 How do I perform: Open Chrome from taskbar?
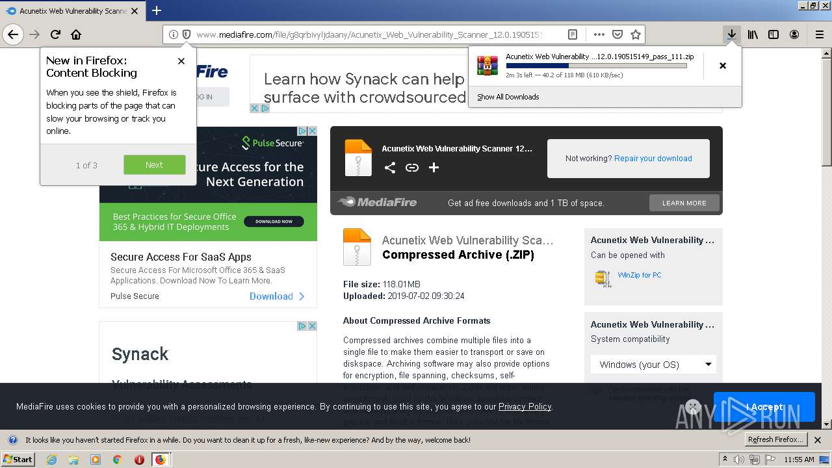pyautogui.click(x=118, y=460)
